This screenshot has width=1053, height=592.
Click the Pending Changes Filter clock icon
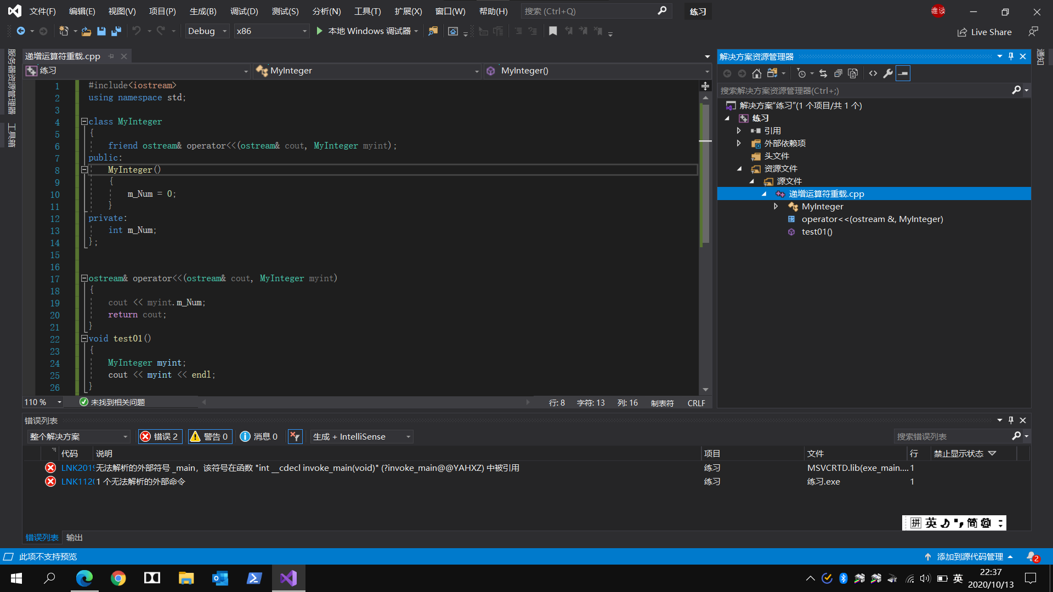(801, 73)
